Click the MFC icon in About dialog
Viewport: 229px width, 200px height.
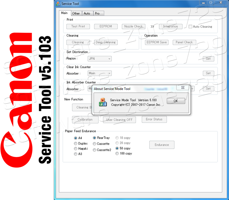(103, 102)
